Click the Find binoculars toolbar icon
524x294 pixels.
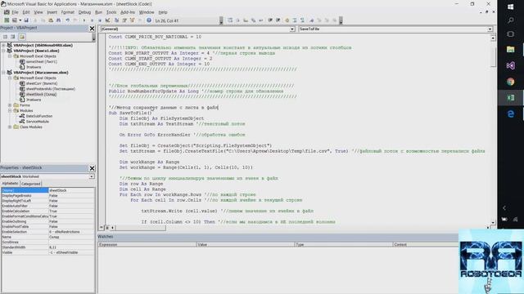58,20
